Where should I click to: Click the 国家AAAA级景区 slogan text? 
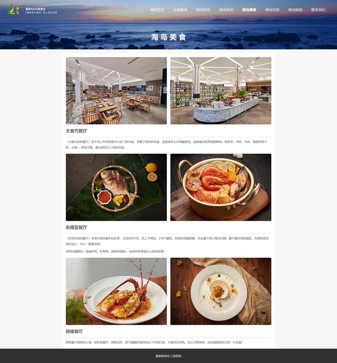tap(36, 9)
